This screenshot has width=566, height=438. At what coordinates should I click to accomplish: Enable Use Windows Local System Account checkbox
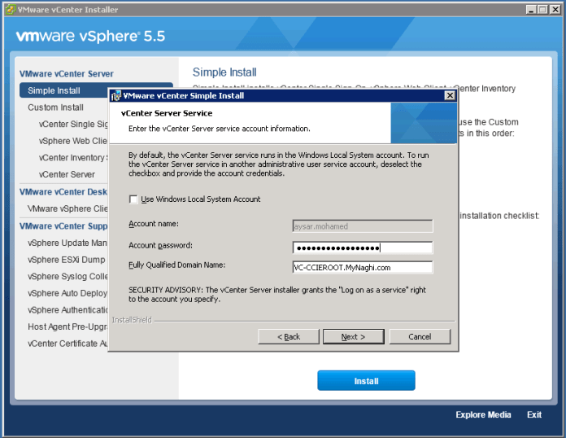coord(133,199)
